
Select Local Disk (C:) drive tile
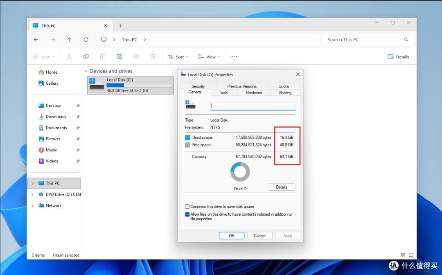131,85
